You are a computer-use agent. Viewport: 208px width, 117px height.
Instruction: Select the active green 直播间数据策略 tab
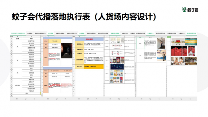(x=115, y=33)
